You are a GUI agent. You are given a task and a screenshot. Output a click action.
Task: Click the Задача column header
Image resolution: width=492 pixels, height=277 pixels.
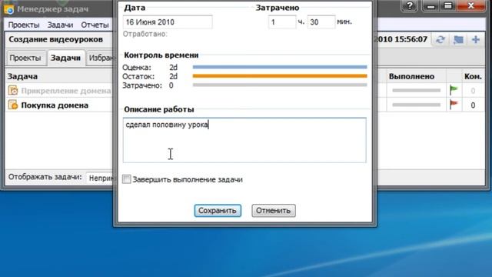[x=22, y=76]
